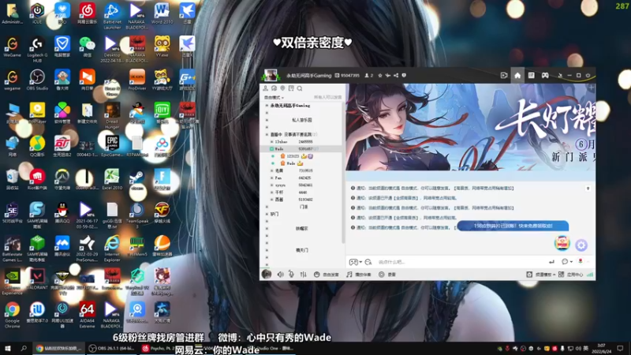Expand the xyxyx sub-channel
The width and height of the screenshot is (631, 355).
click(x=272, y=185)
